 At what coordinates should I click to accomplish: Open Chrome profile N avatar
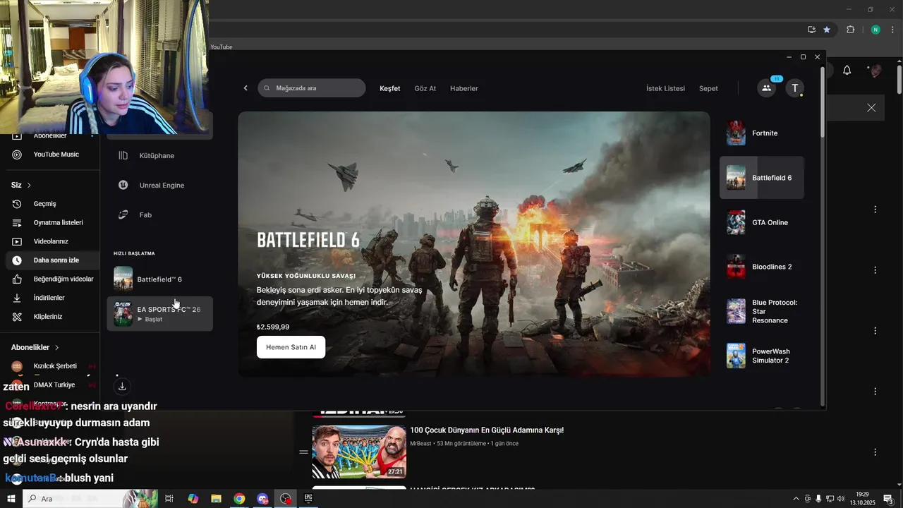click(875, 30)
